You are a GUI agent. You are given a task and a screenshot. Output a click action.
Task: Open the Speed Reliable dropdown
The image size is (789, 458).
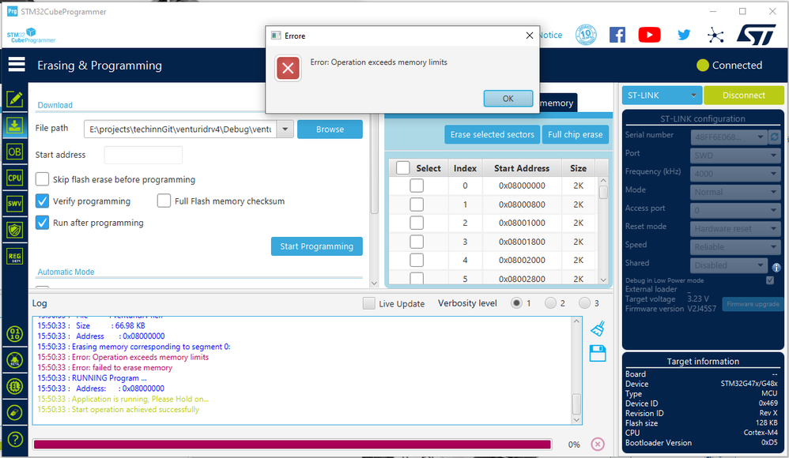(736, 247)
